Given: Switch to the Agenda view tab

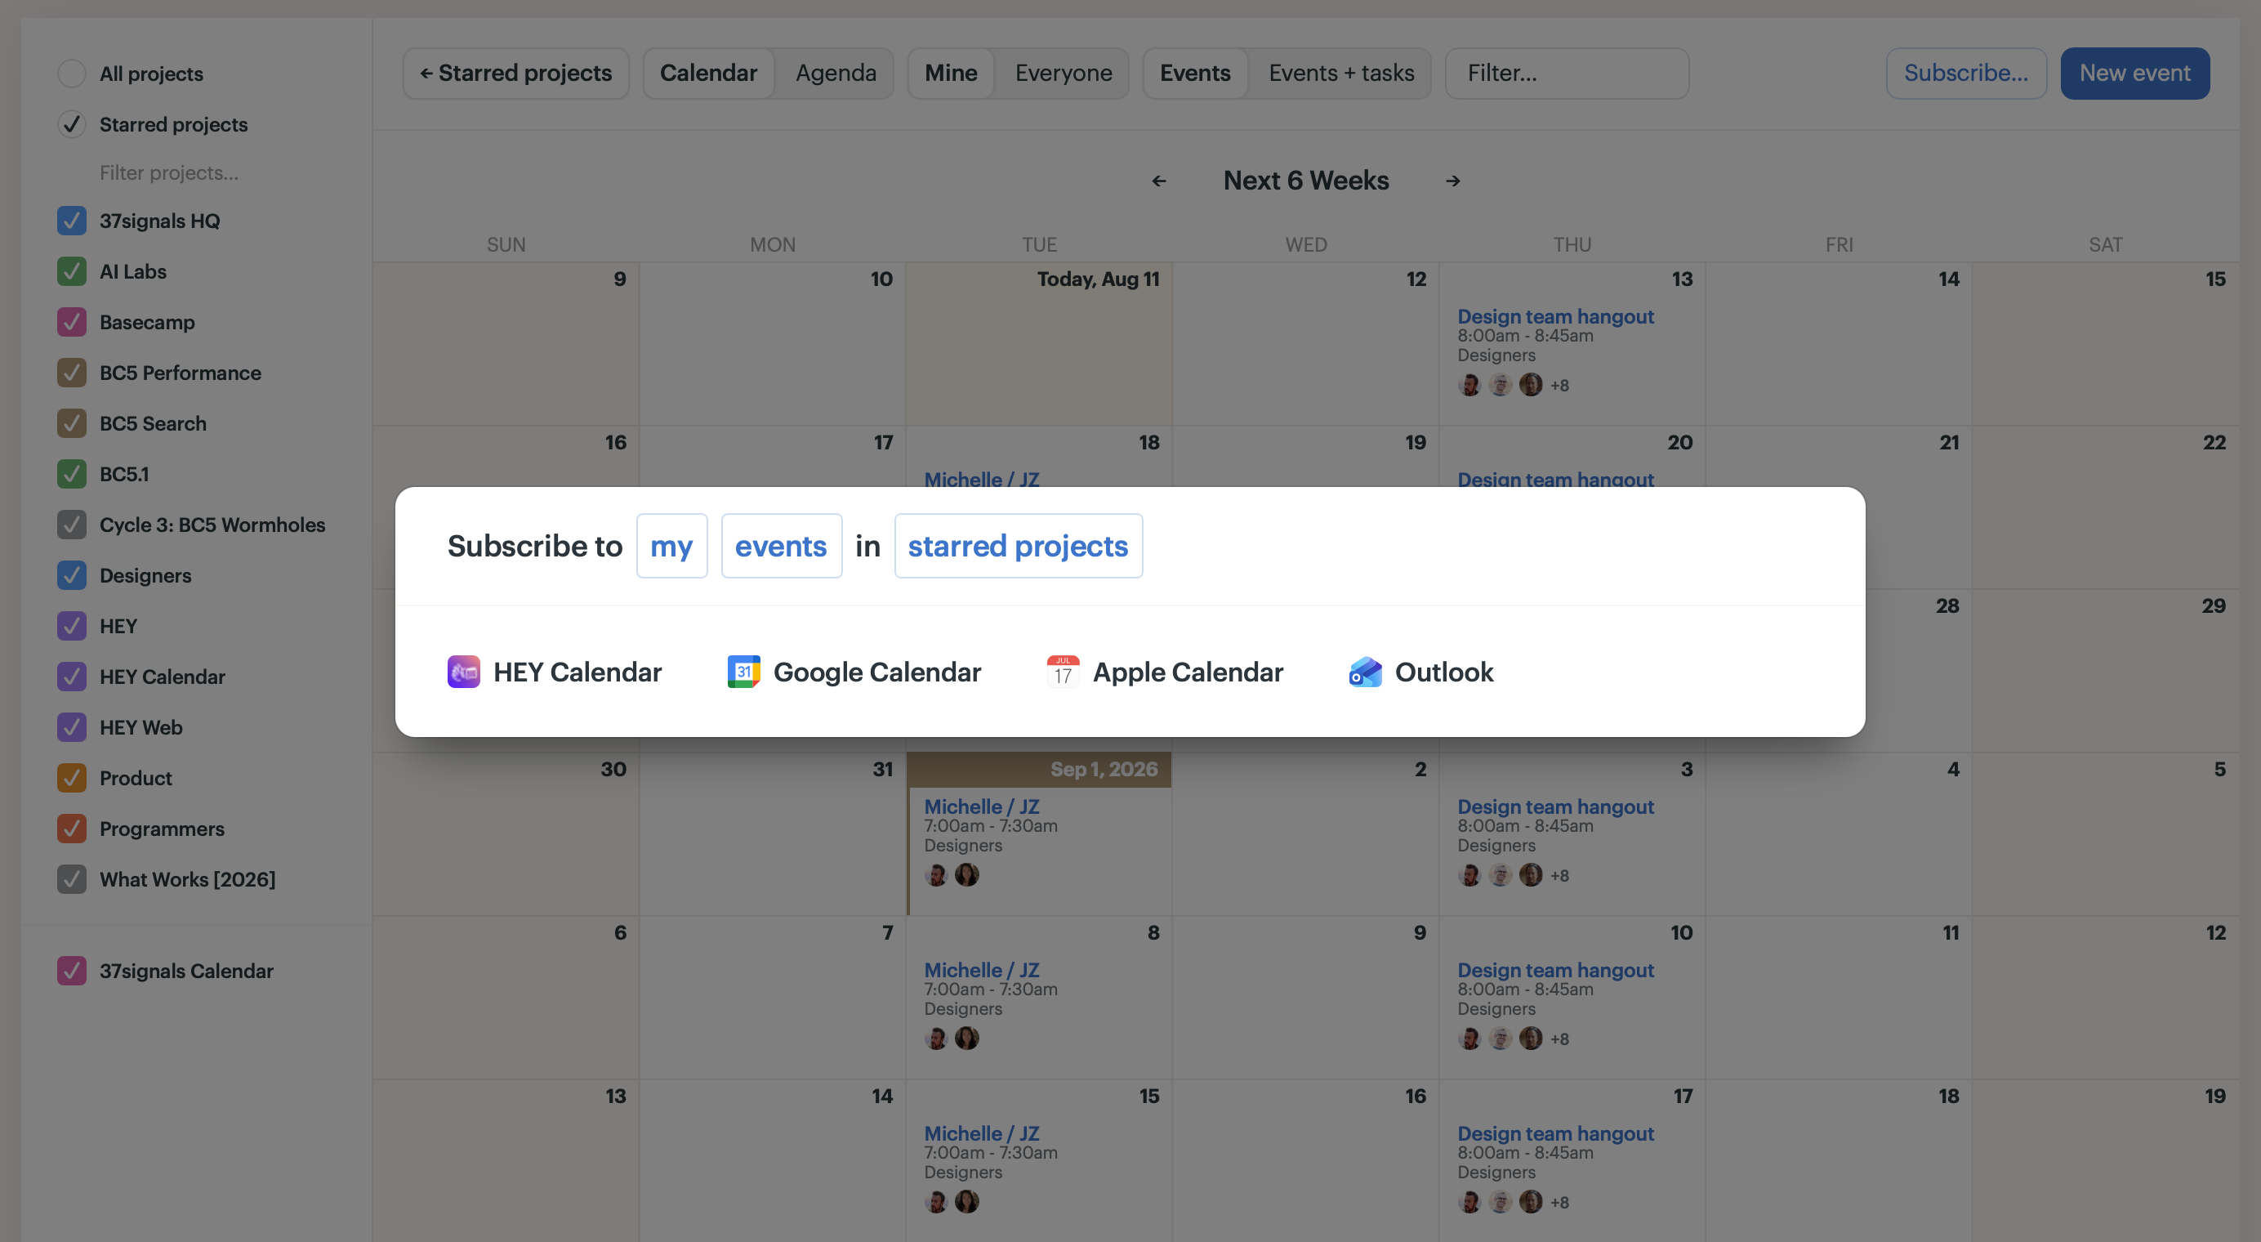Looking at the screenshot, I should tap(836, 73).
